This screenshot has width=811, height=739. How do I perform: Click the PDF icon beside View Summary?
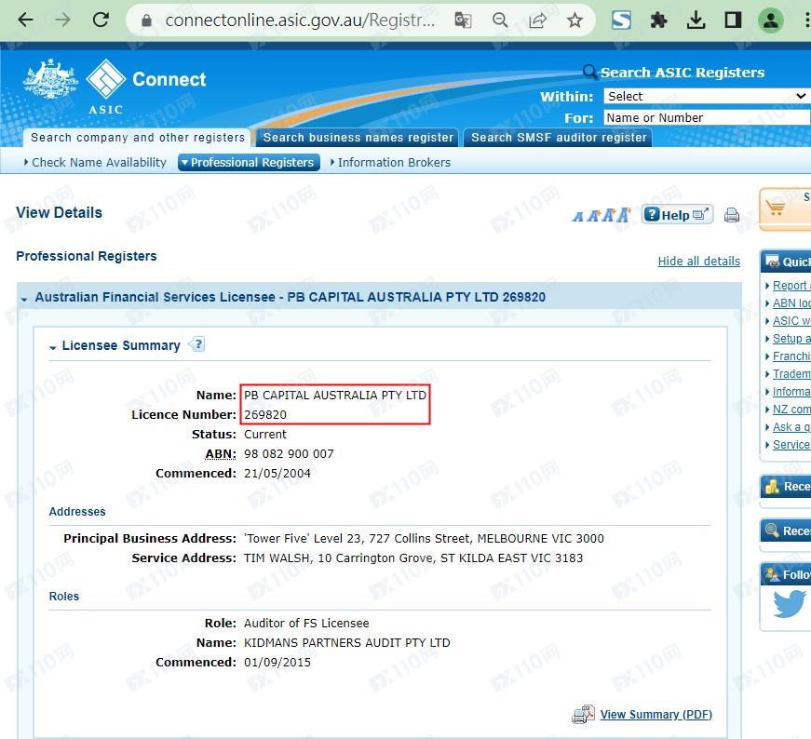pyautogui.click(x=584, y=714)
